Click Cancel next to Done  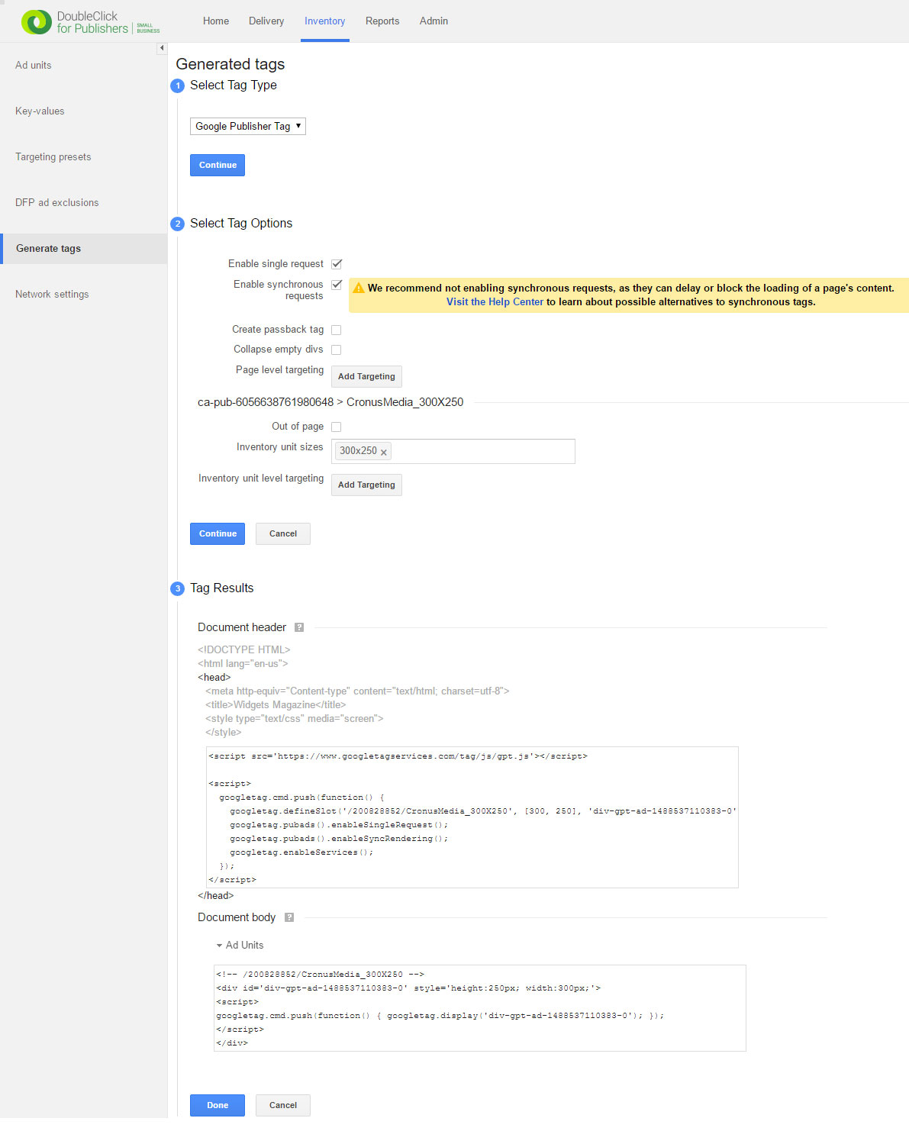[x=283, y=1105]
